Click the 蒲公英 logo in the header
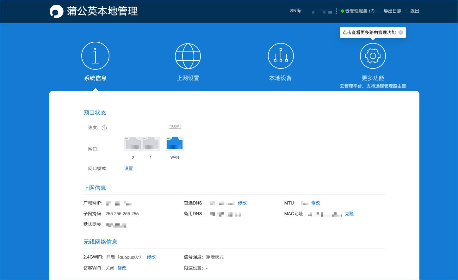Screen dimensions: 458x280 (x=57, y=11)
